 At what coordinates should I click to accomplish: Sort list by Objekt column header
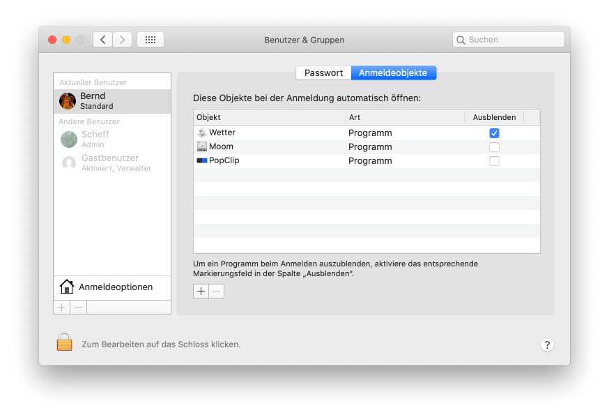pyautogui.click(x=269, y=117)
